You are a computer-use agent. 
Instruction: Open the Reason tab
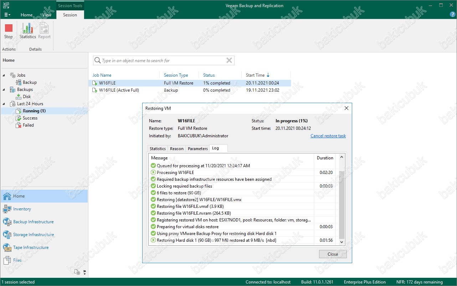[176, 149]
